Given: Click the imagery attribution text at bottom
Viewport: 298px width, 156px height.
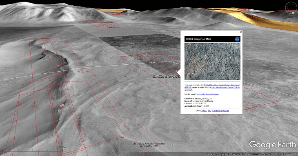Looking at the screenshot, I should [149, 145].
